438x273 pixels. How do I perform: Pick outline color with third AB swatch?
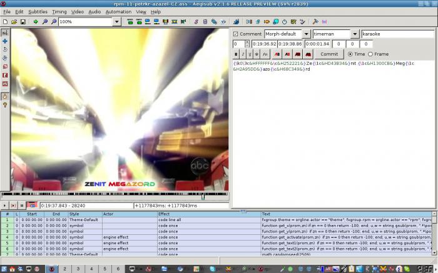click(x=297, y=54)
